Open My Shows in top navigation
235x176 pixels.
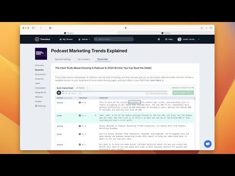tap(66, 39)
